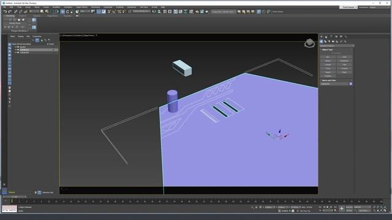392x220 pixels.
Task: Click the object color swatch
Action: pyautogui.click(x=351, y=84)
